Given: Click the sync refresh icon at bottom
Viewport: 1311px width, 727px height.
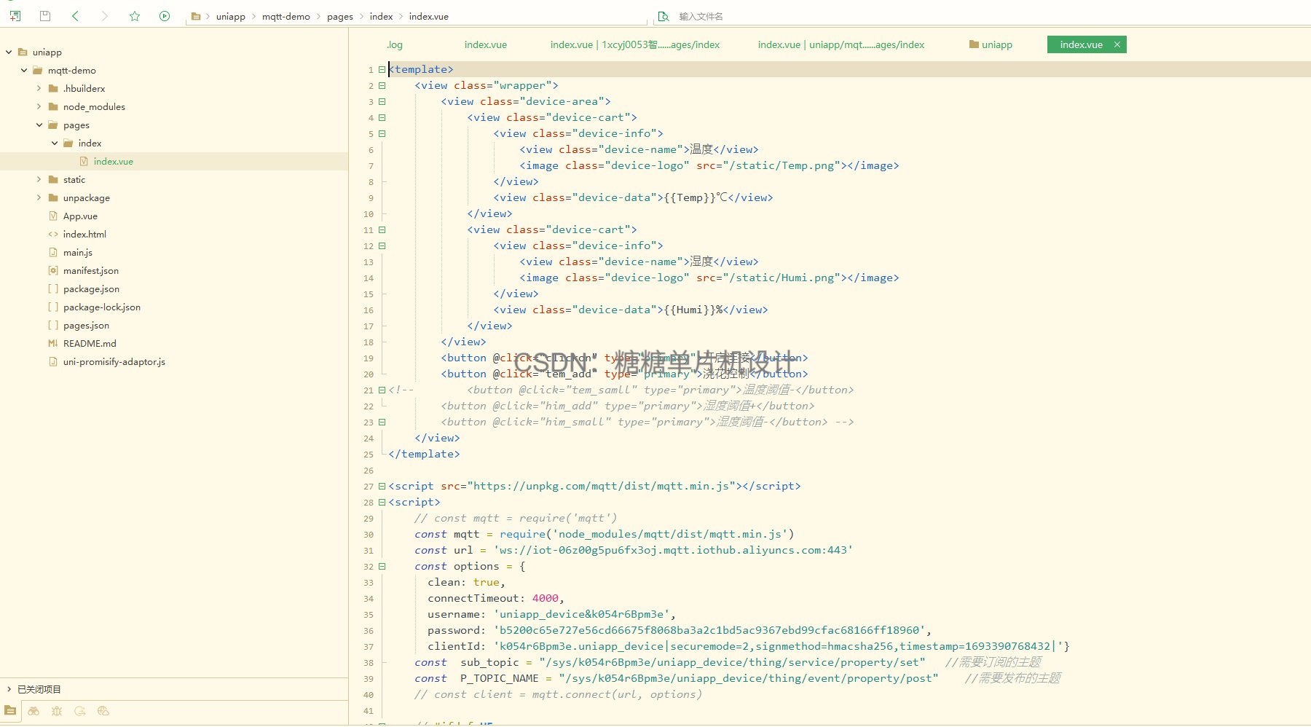Looking at the screenshot, I should (80, 711).
